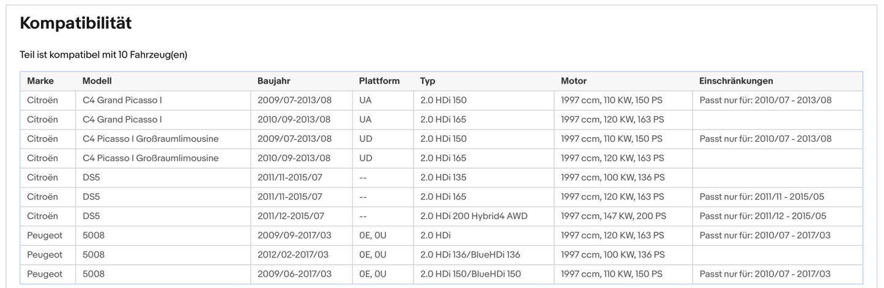Click the Baujahr cell '2009/06-2017/03'
Screen dimensions: 884x288
click(294, 274)
